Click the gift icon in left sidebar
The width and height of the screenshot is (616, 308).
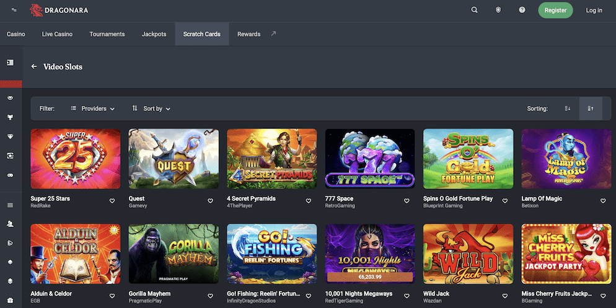[x=10, y=300]
